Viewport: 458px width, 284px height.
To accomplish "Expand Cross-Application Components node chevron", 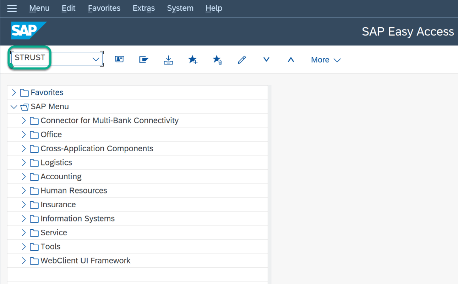I will (24, 148).
